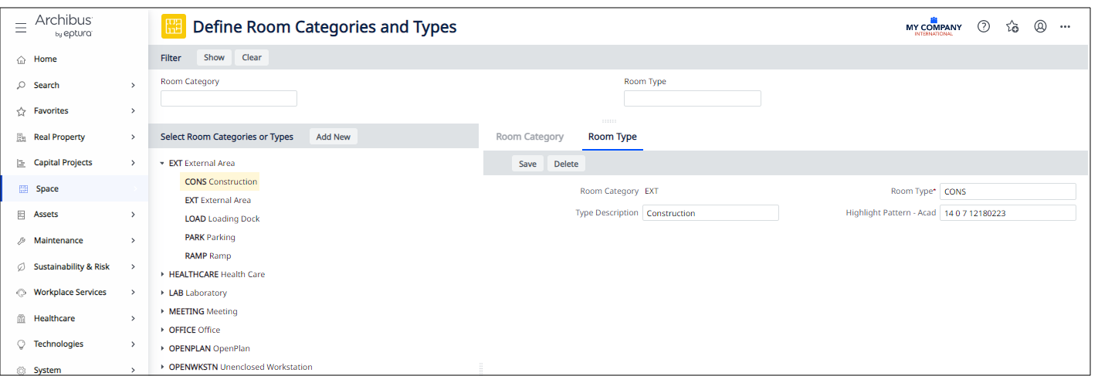Expand the HEALTHCARE Health Care category
This screenshot has height=376, width=1098.
click(162, 275)
